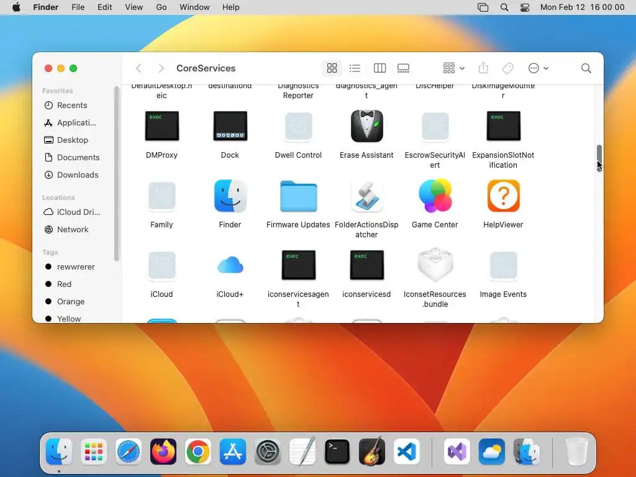This screenshot has height=477, width=636.
Task: Open the group-by dropdown in toolbar
Action: (453, 68)
